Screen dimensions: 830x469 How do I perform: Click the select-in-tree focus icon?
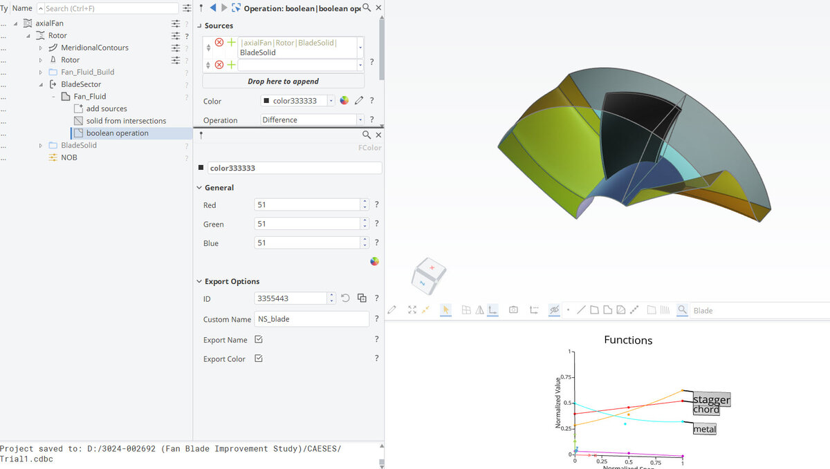pyautogui.click(x=236, y=8)
